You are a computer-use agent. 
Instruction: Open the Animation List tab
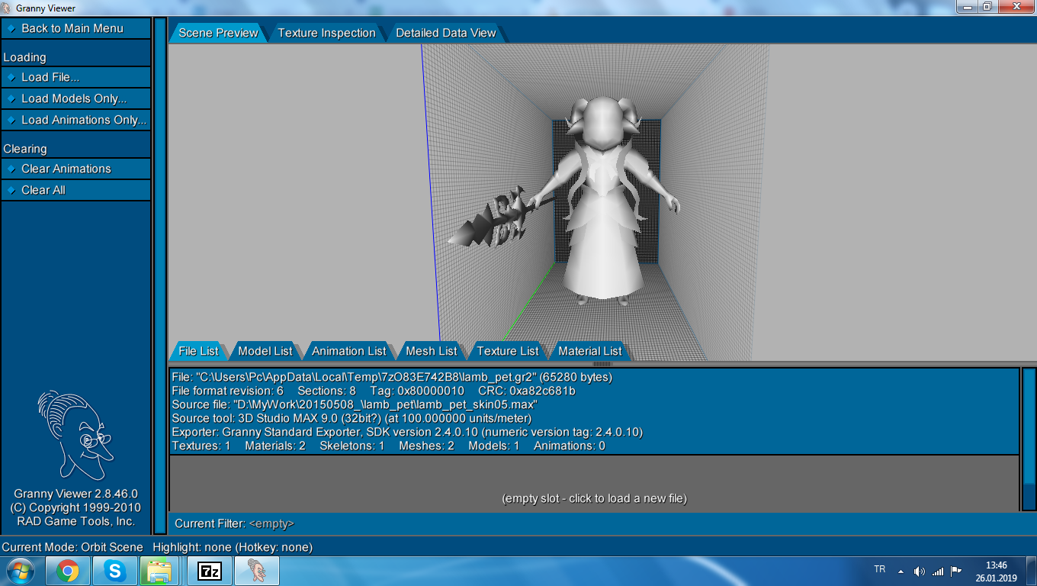[348, 351]
